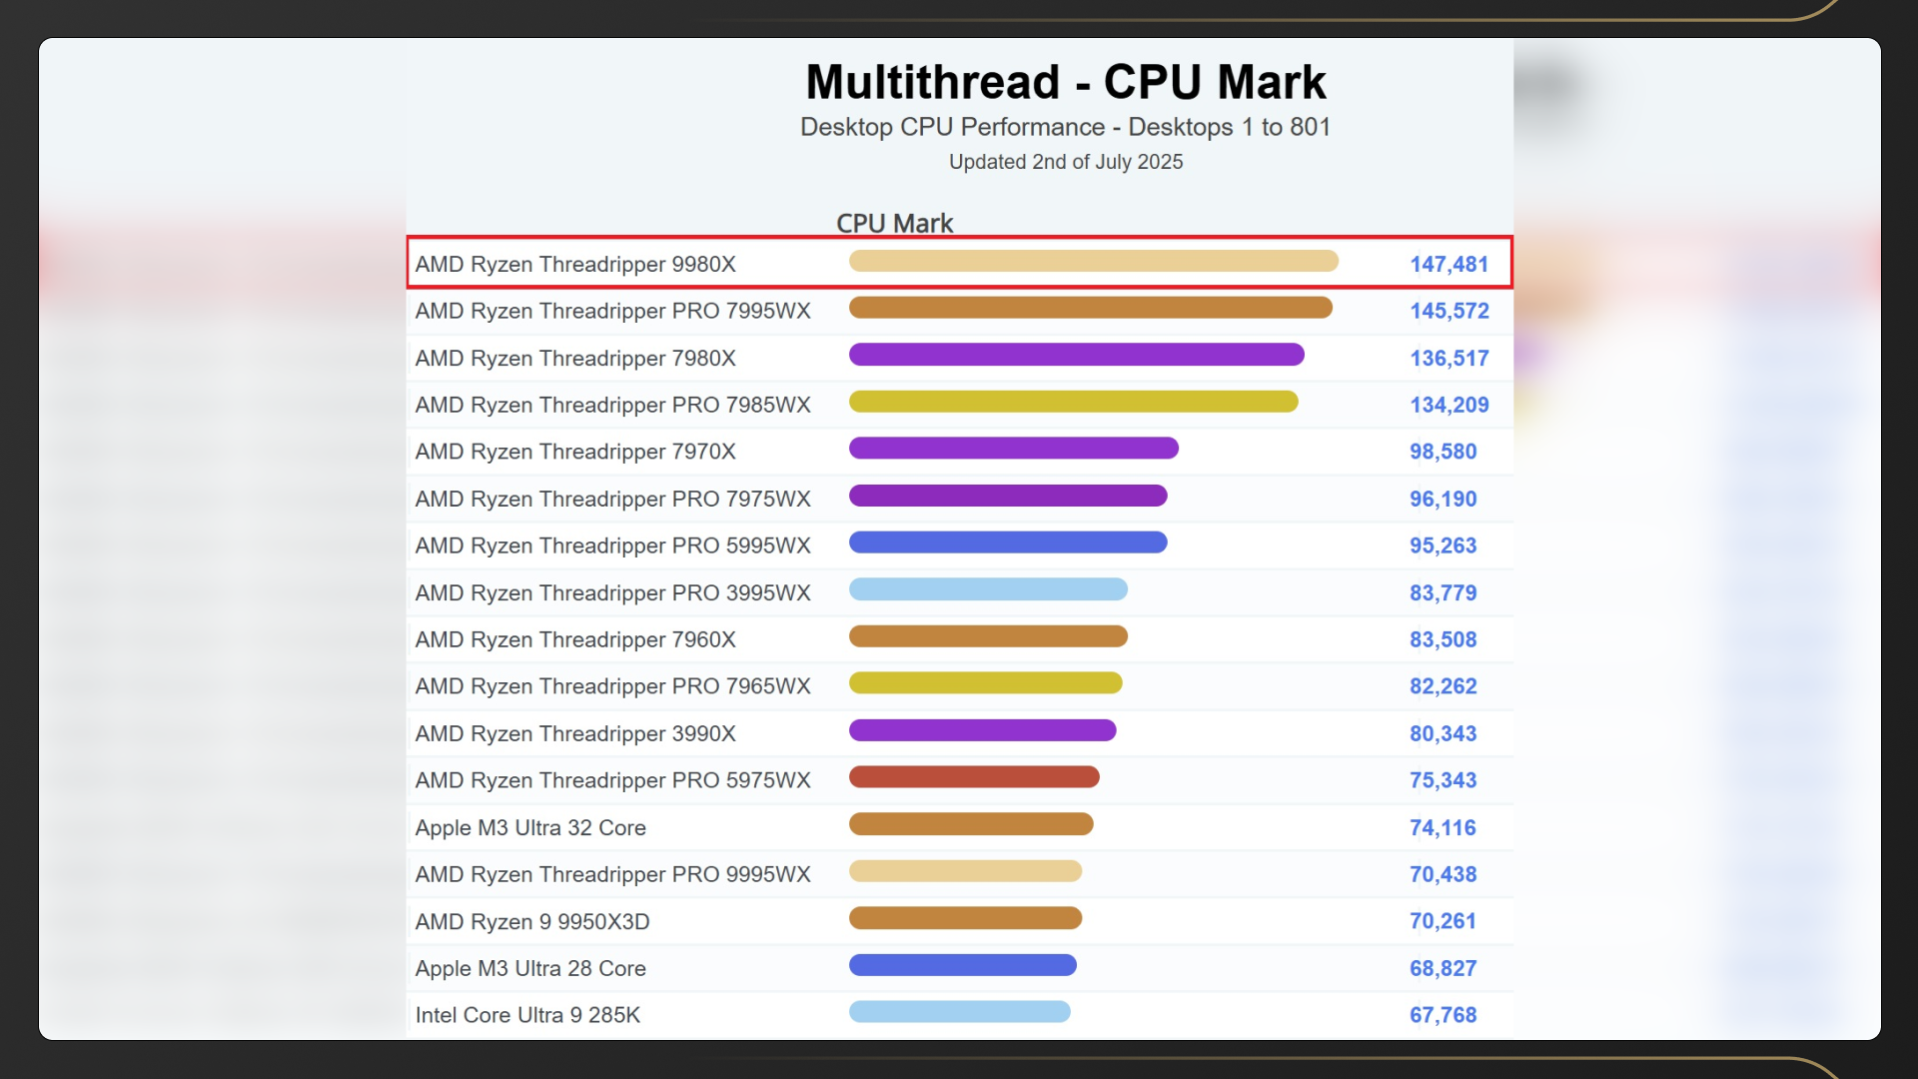Click the light blue Threadripper PRO 3995WX bar
The image size is (1918, 1079).
coord(988,589)
